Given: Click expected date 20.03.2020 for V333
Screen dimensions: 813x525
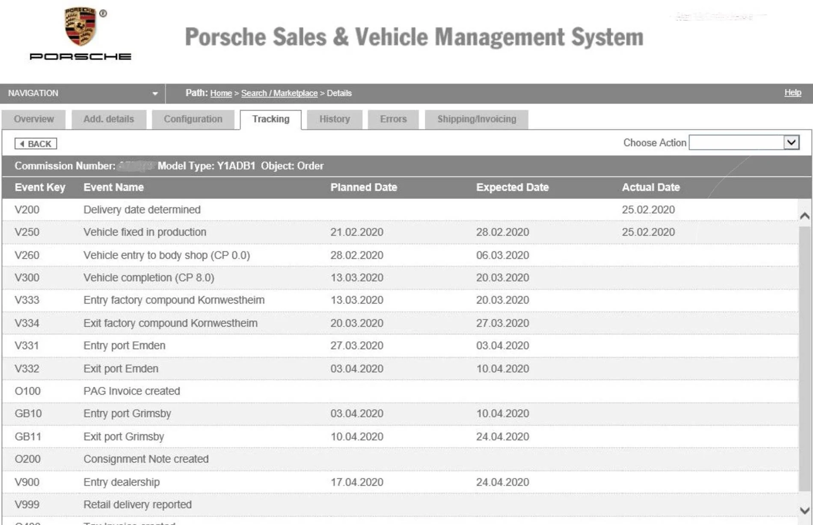Looking at the screenshot, I should (x=503, y=300).
